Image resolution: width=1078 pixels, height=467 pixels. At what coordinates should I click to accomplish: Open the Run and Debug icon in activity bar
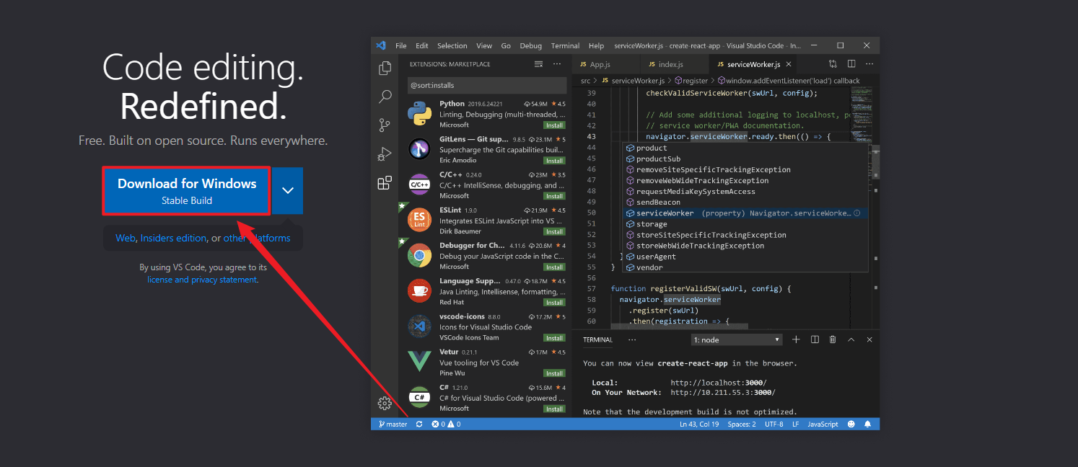[385, 154]
